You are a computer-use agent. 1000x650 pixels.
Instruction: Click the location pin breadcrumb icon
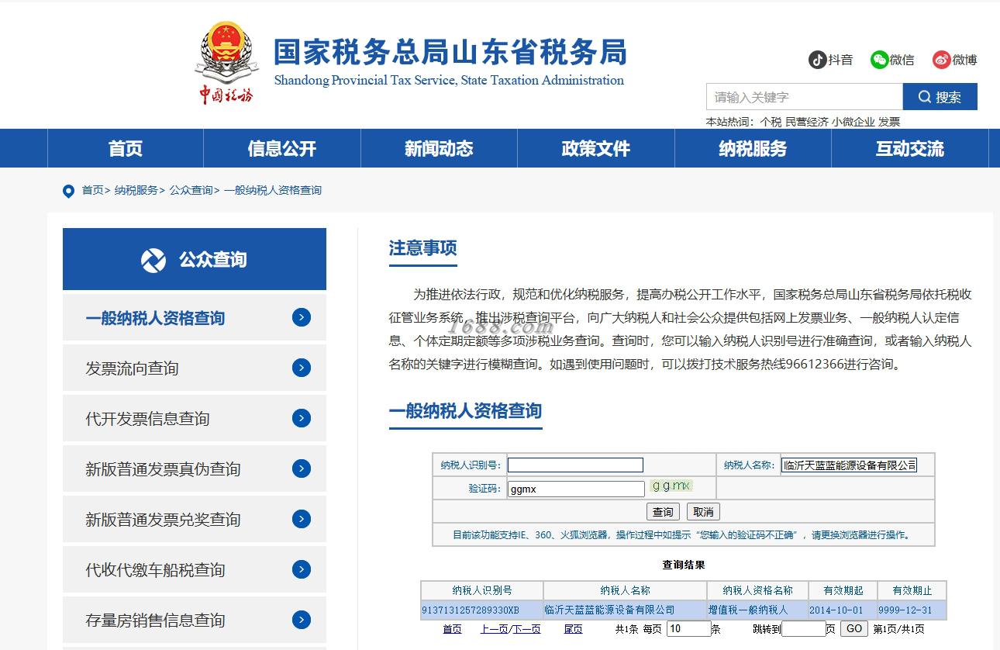68,191
